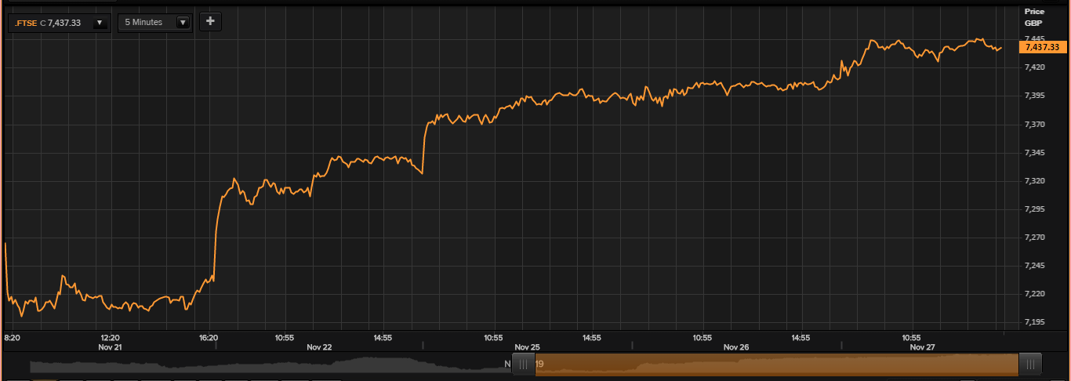Click the Nov 22 date label
Image resolution: width=1071 pixels, height=381 pixels.
(319, 347)
